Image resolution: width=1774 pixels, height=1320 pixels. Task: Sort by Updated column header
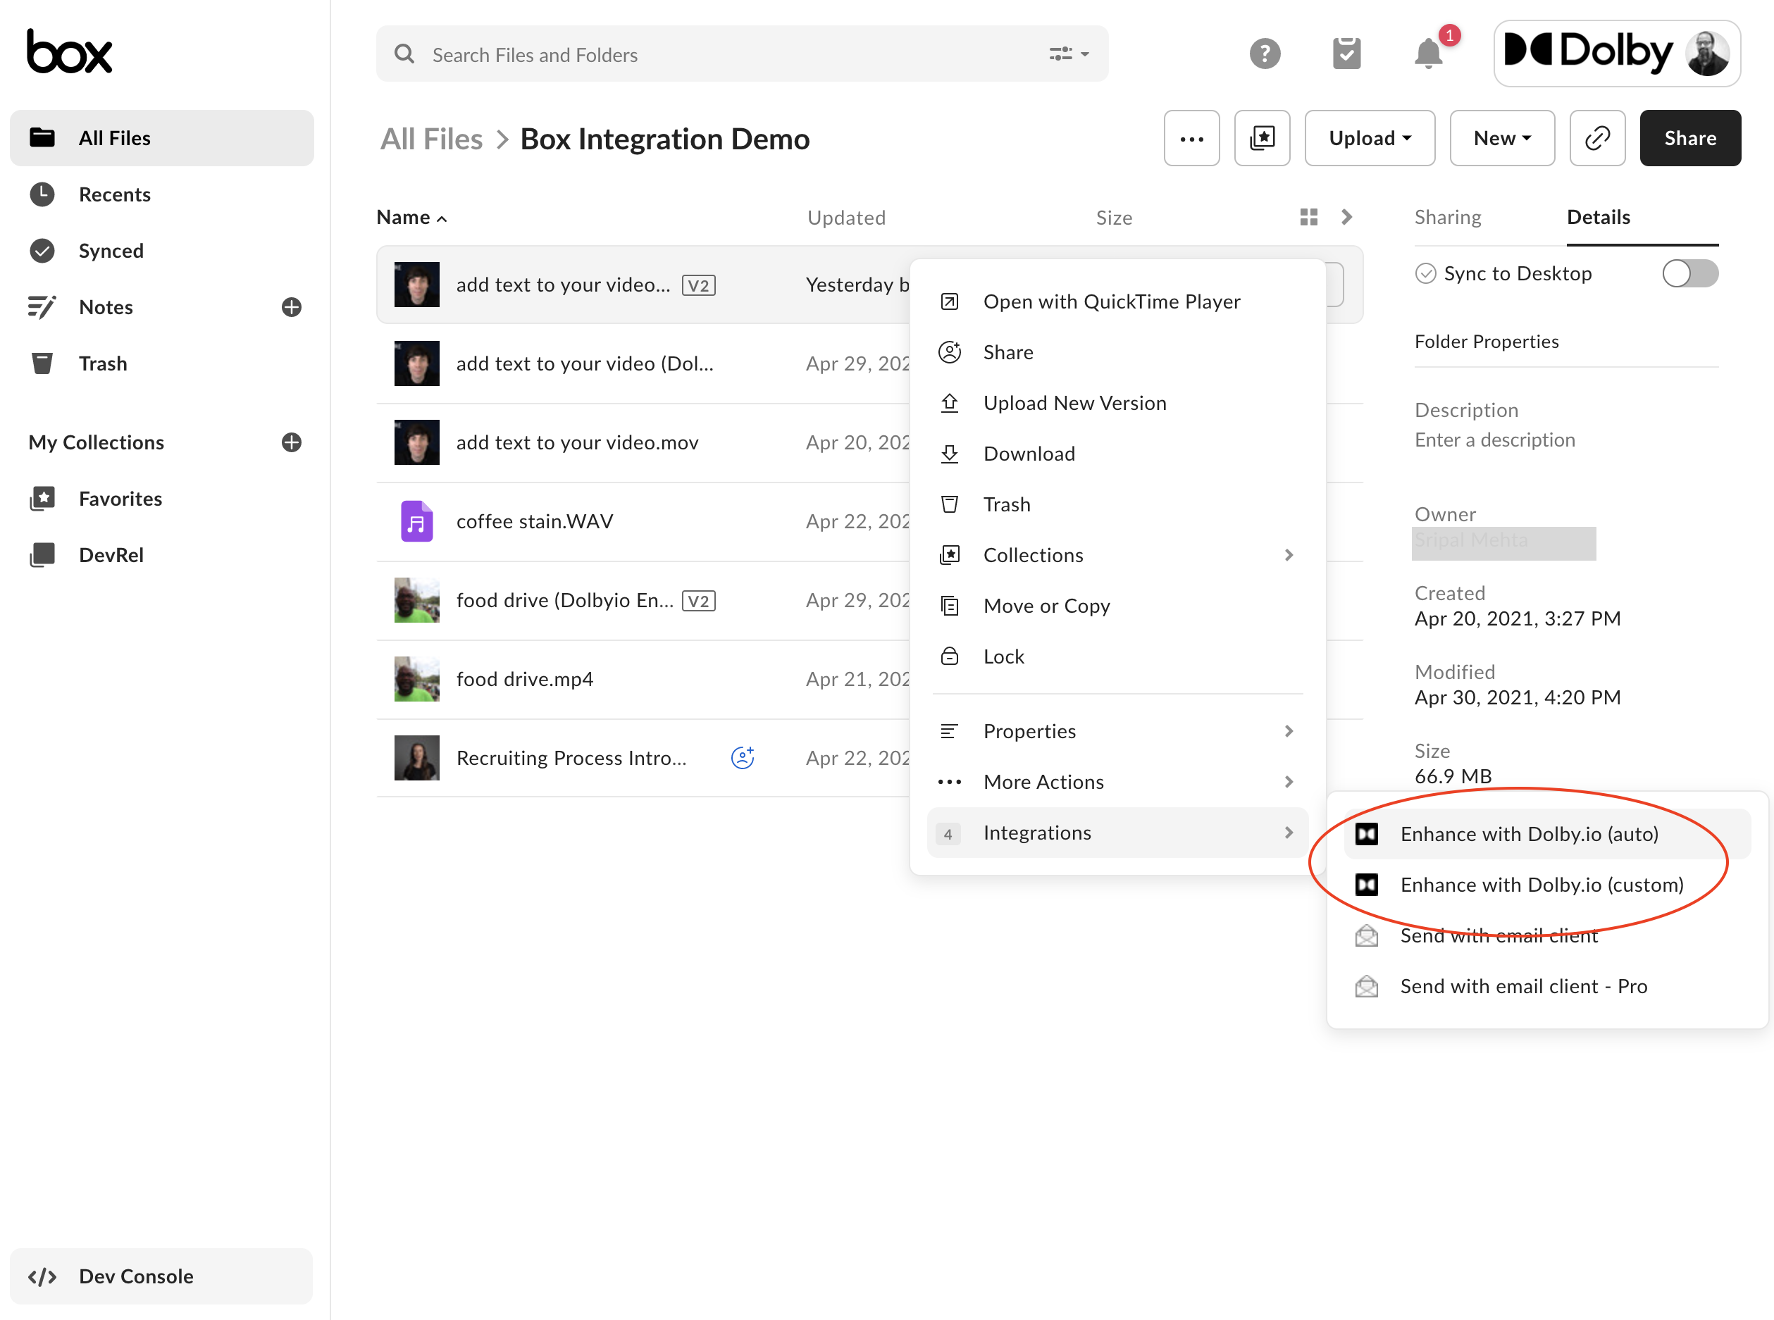point(846,218)
